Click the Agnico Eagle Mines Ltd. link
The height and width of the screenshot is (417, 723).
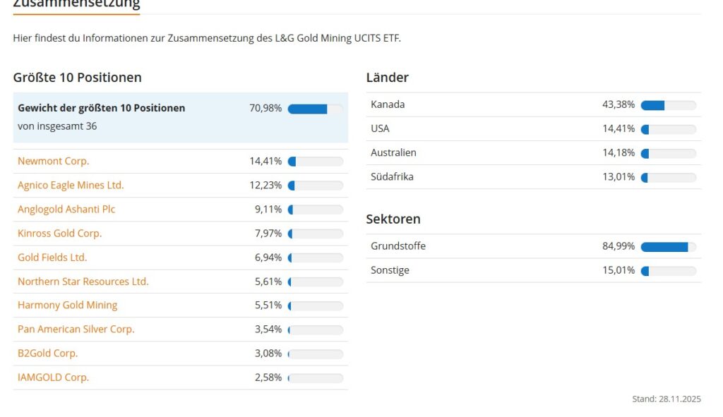[x=71, y=185]
